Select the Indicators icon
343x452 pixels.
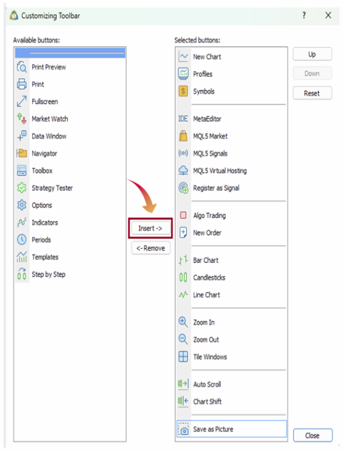pos(22,222)
